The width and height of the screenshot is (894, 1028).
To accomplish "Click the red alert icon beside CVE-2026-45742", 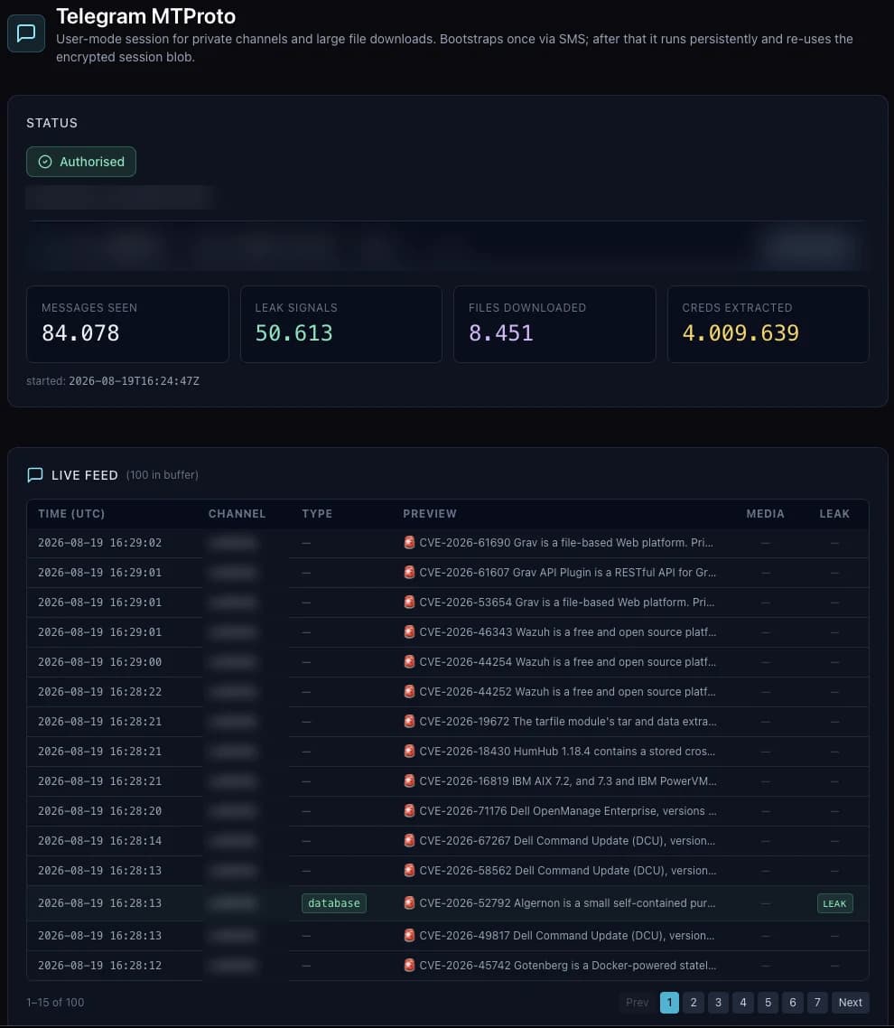I will point(410,965).
